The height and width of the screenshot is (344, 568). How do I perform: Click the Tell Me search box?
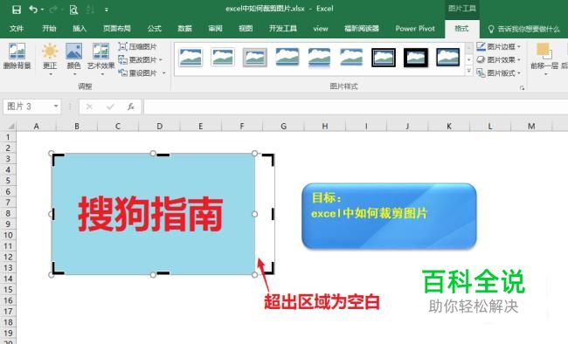[x=524, y=29]
